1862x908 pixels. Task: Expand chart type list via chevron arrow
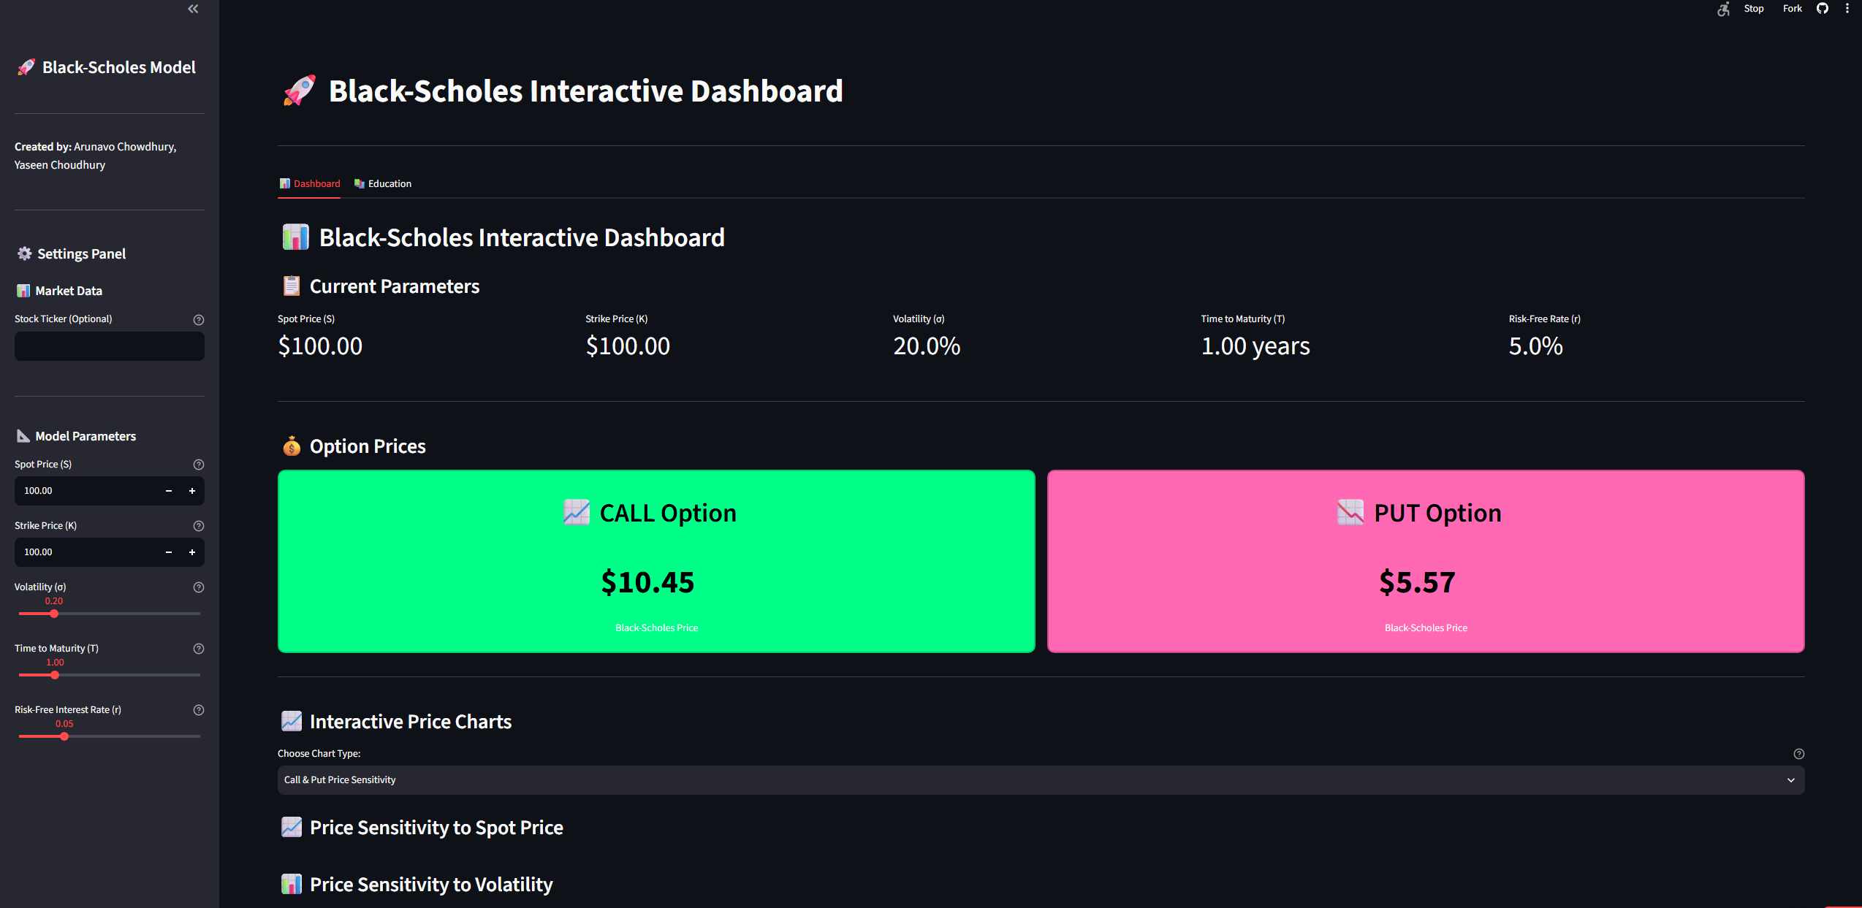[x=1791, y=780]
